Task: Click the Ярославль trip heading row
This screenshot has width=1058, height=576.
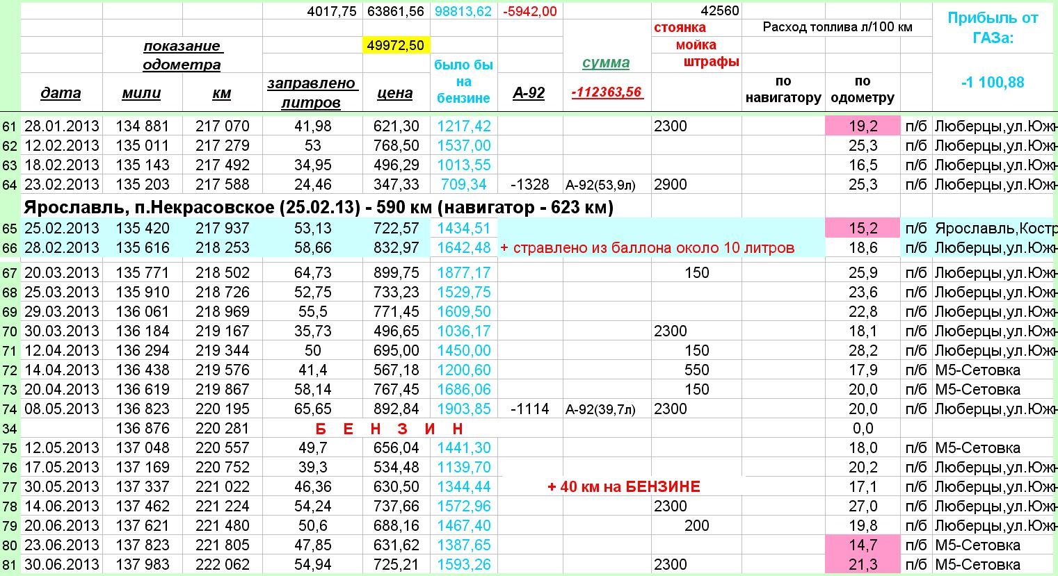Action: click(319, 207)
